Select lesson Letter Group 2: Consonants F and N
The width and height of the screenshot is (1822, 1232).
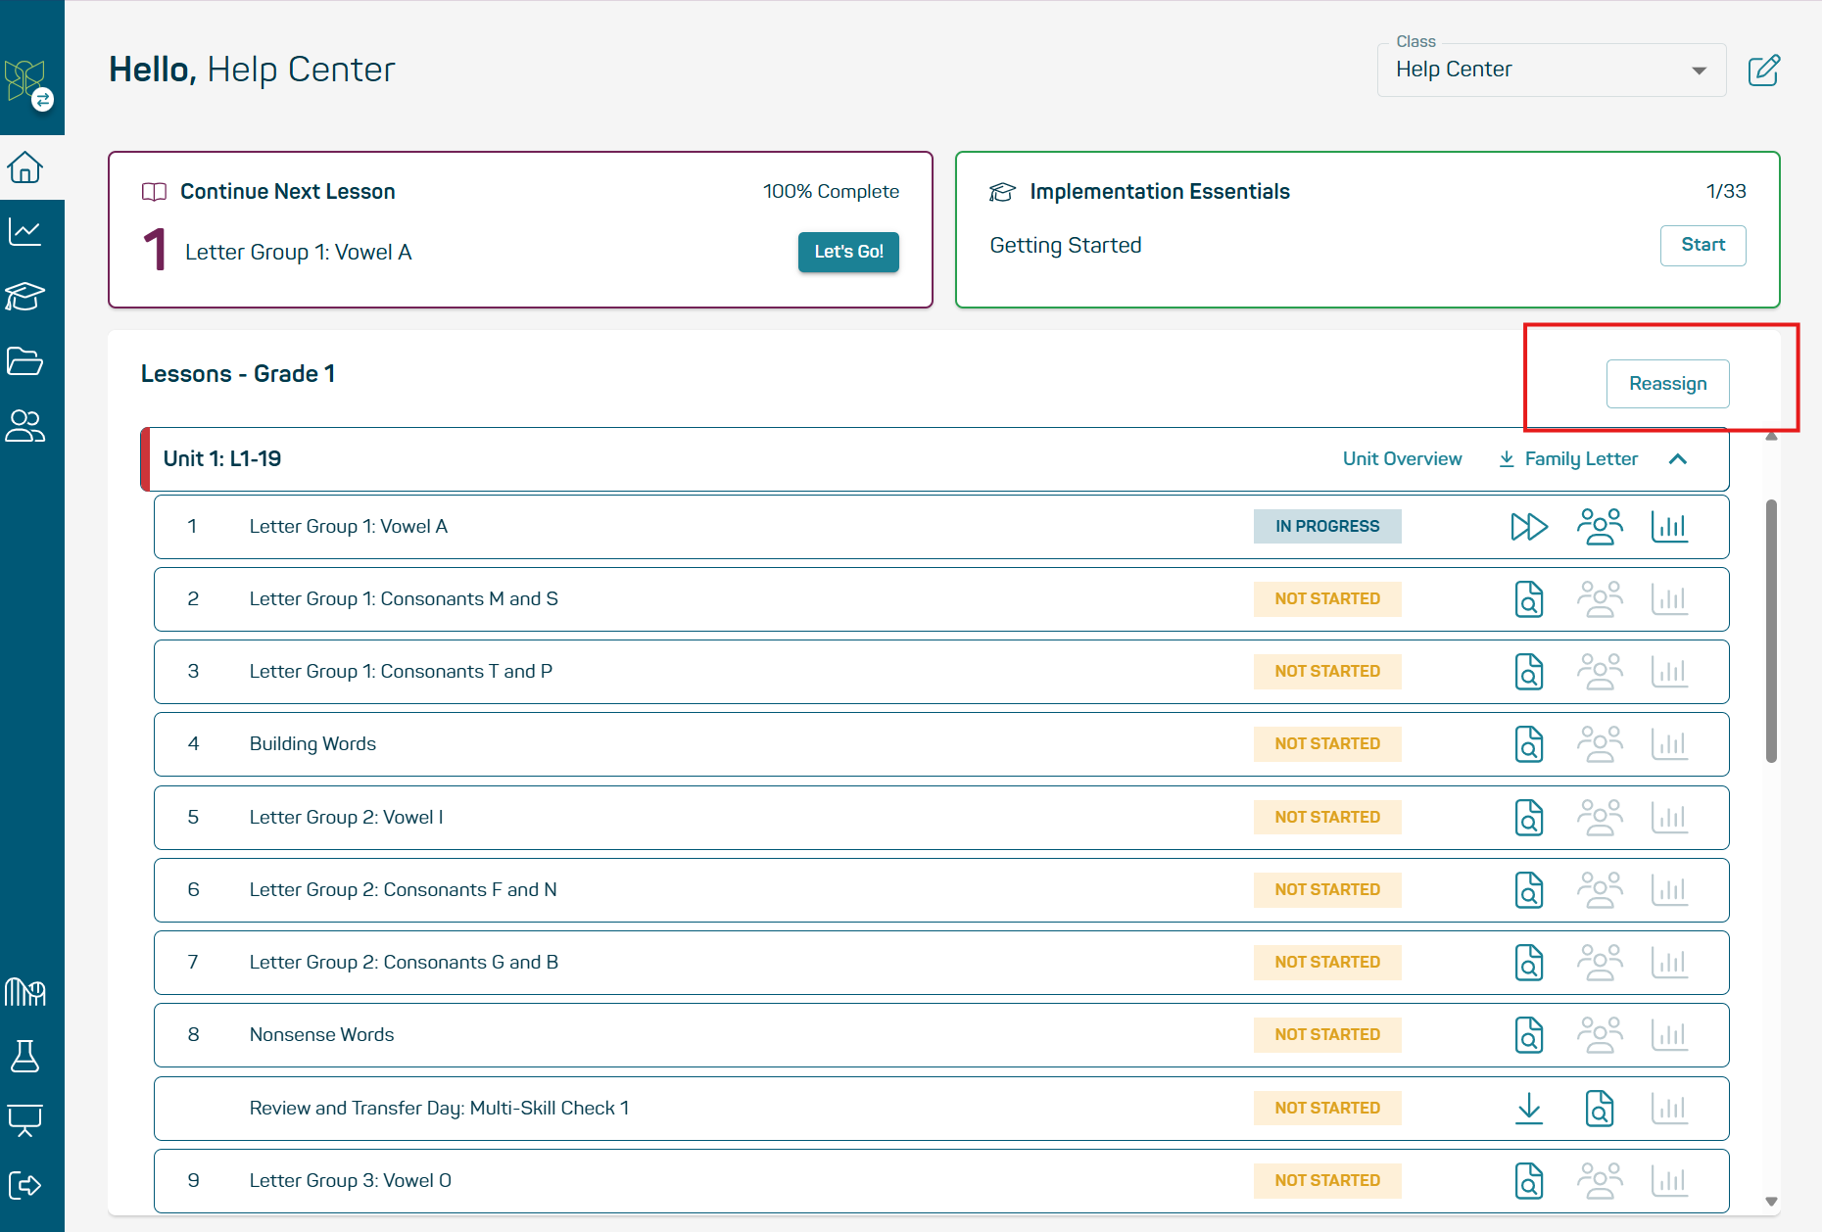(x=941, y=890)
